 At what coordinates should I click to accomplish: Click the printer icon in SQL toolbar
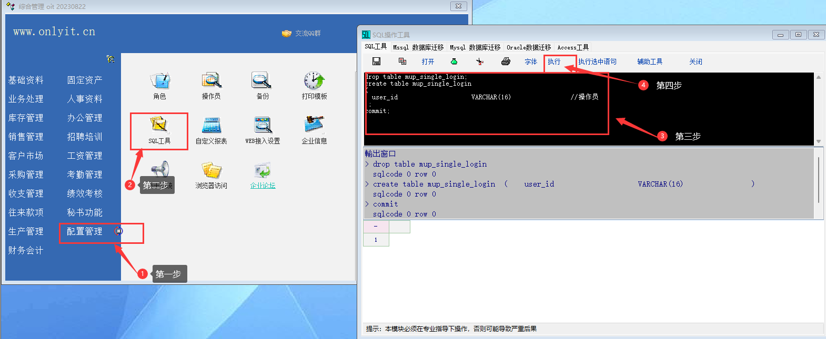pos(506,61)
